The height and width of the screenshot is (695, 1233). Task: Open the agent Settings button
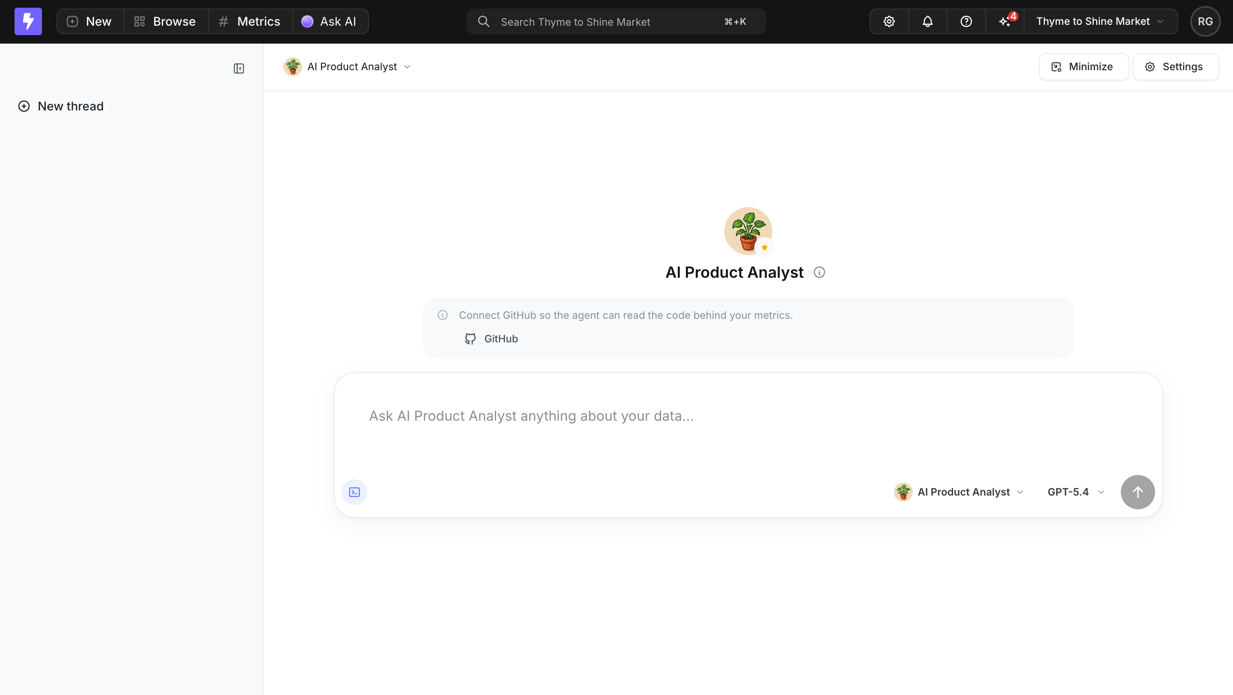point(1175,66)
